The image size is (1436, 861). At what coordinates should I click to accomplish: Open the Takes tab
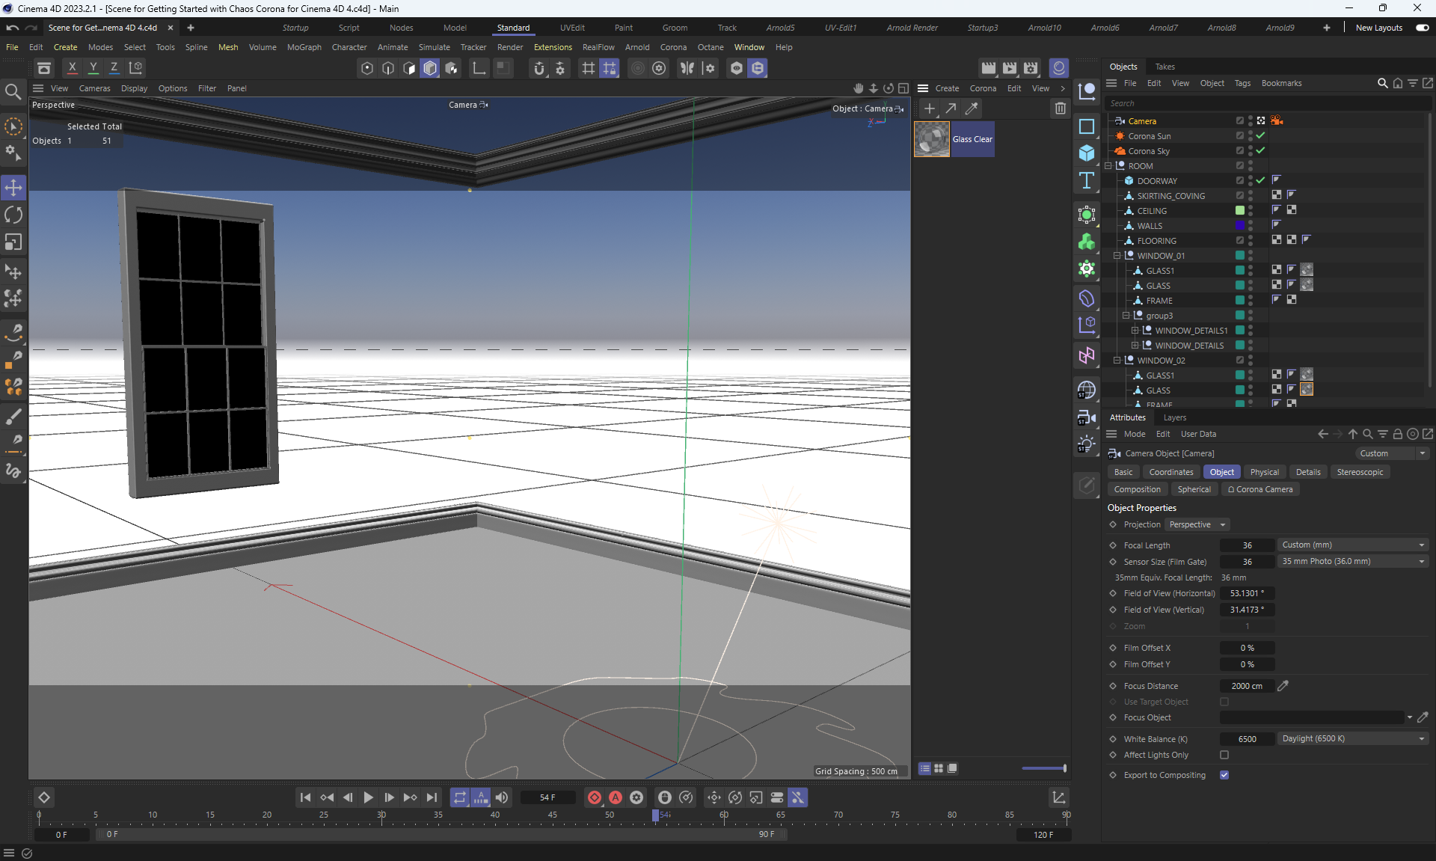(1165, 67)
